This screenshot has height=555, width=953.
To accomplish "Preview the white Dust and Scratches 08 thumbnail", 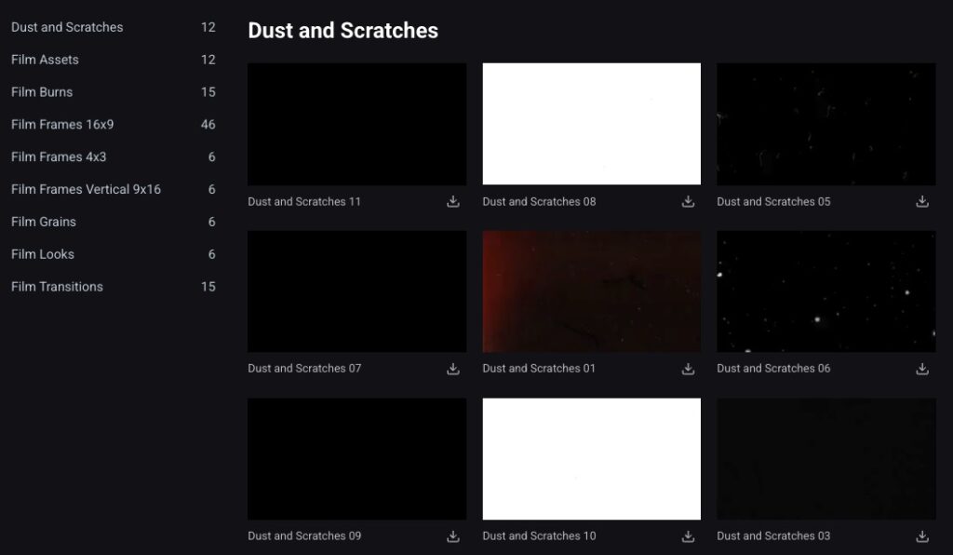I will pyautogui.click(x=591, y=124).
